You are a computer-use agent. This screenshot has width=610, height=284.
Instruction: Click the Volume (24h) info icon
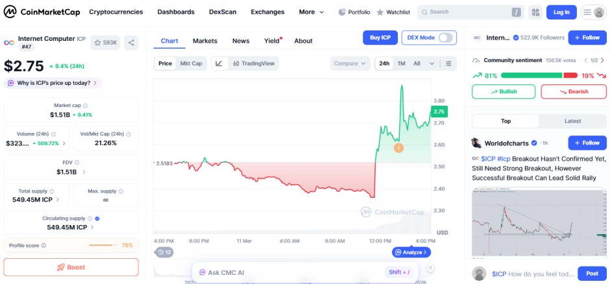pyautogui.click(x=54, y=134)
